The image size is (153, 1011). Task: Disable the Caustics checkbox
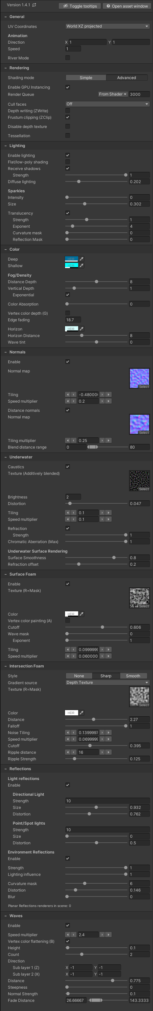point(68,467)
